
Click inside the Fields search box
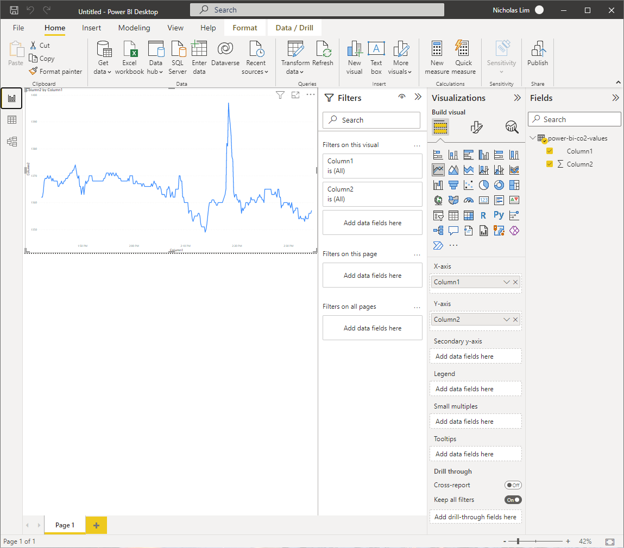click(x=574, y=119)
